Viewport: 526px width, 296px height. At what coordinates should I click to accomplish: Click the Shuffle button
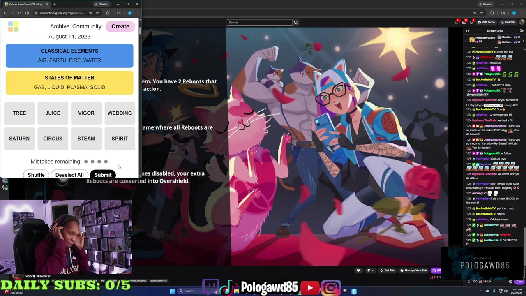coord(36,174)
